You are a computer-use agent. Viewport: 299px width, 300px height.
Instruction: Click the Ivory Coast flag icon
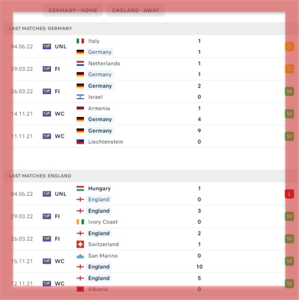[80, 222]
